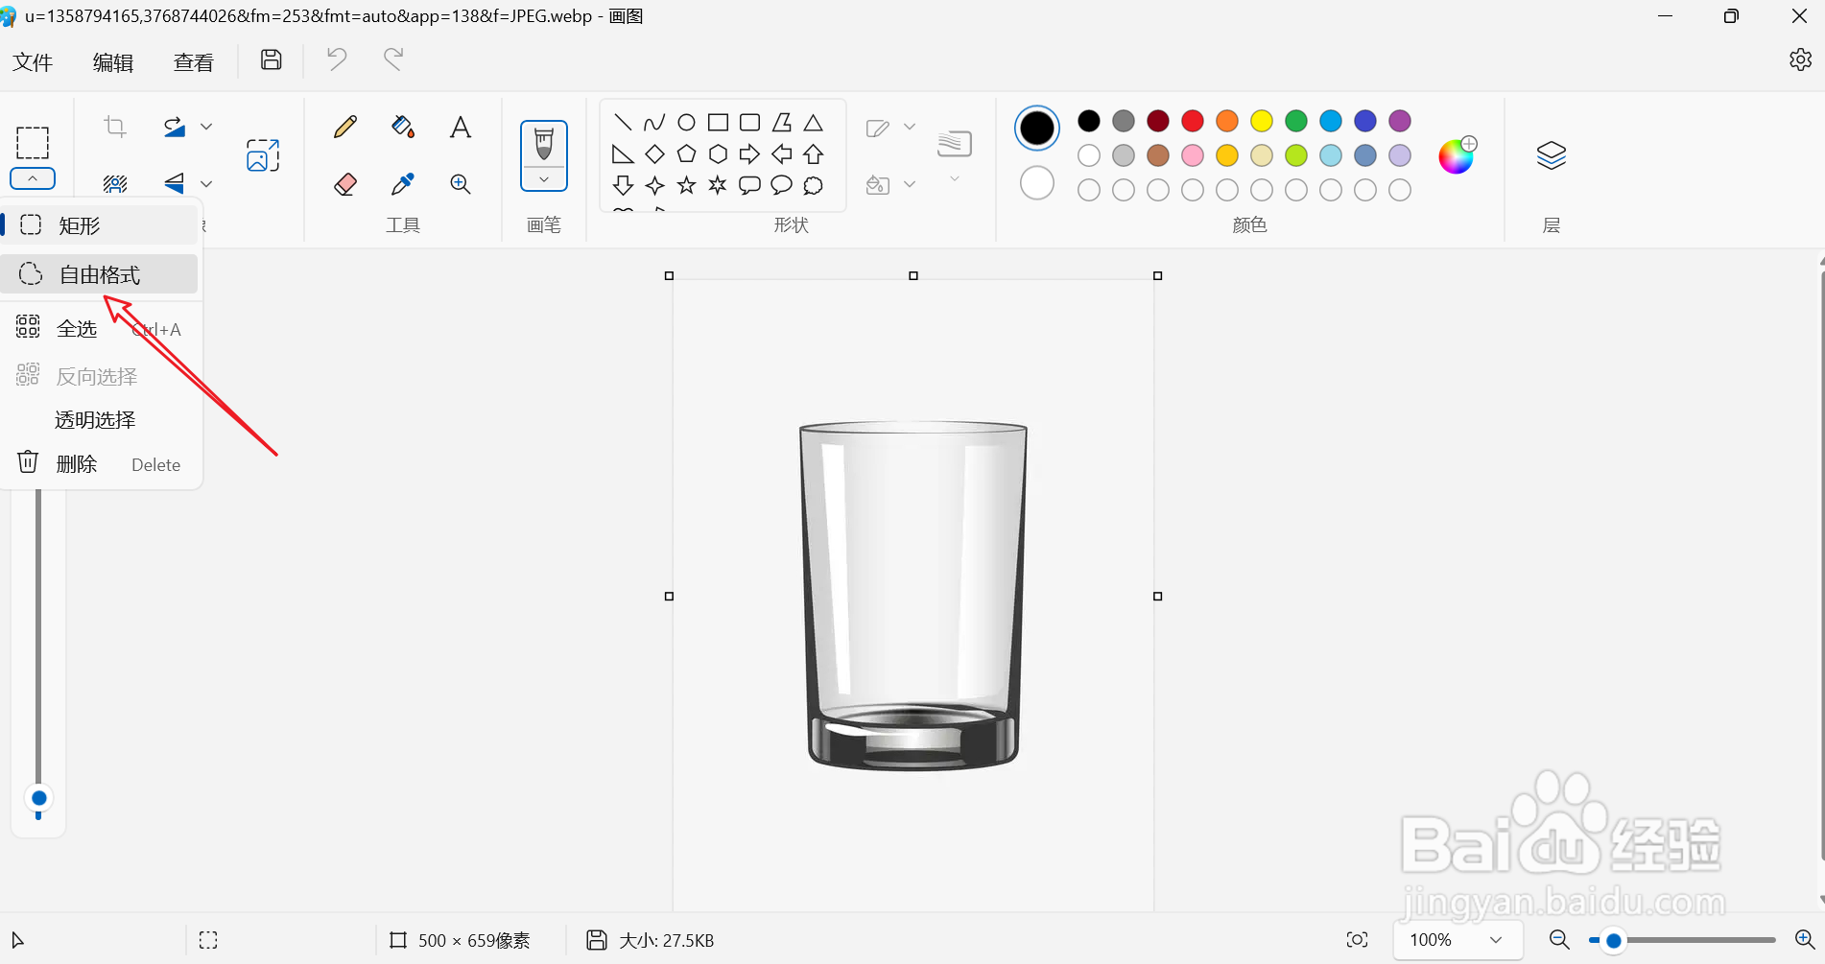Expand the Flip options chevron
1825x964 pixels.
(206, 183)
